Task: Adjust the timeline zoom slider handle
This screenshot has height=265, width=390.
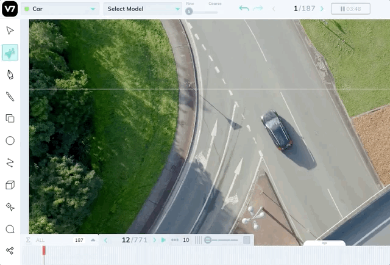Action: pyautogui.click(x=208, y=240)
